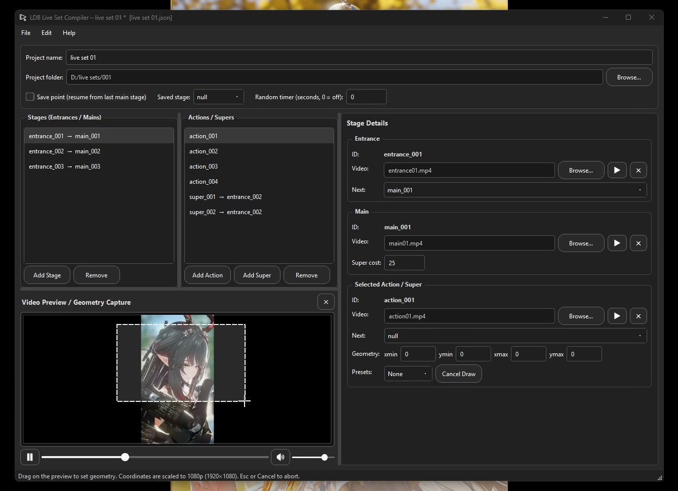Click the volume slider handle
Screen dimensions: 678x491
[x=325, y=457]
